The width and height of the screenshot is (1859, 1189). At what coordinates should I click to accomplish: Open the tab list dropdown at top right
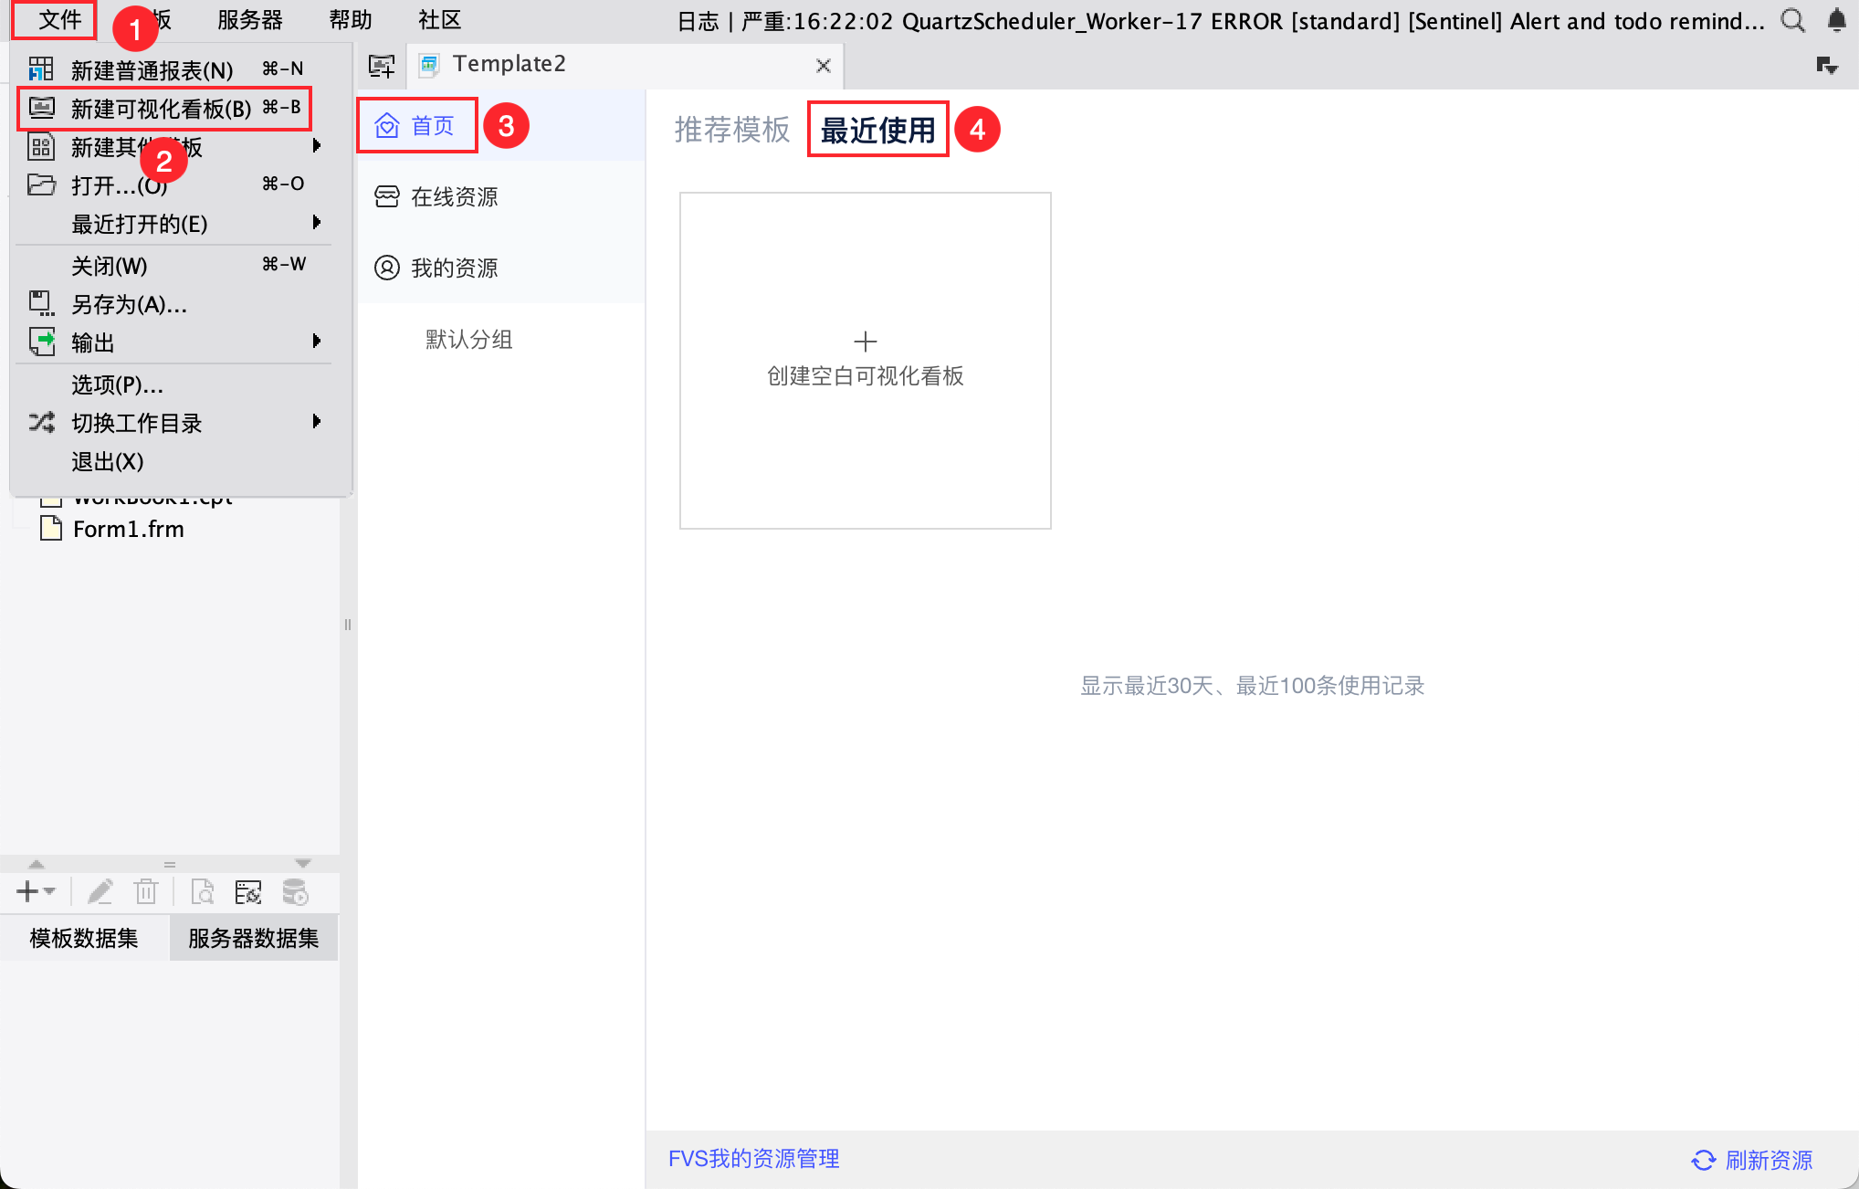[1826, 65]
